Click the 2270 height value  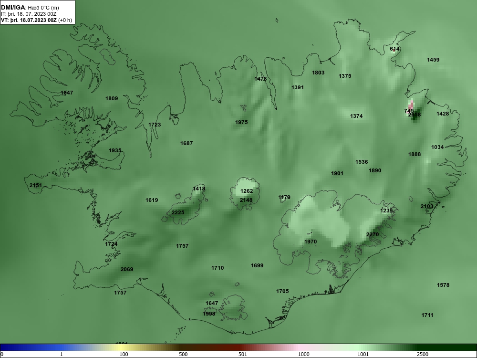coord(373,234)
